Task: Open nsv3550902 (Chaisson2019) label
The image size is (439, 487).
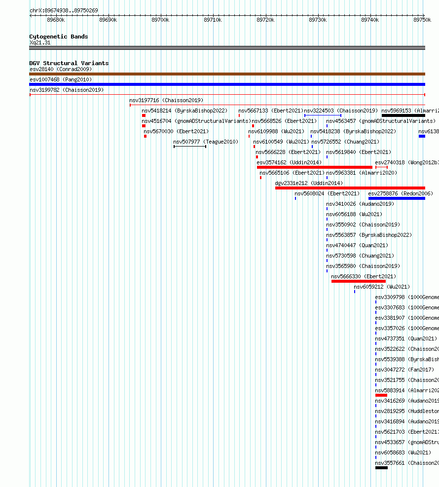Action: point(363,225)
